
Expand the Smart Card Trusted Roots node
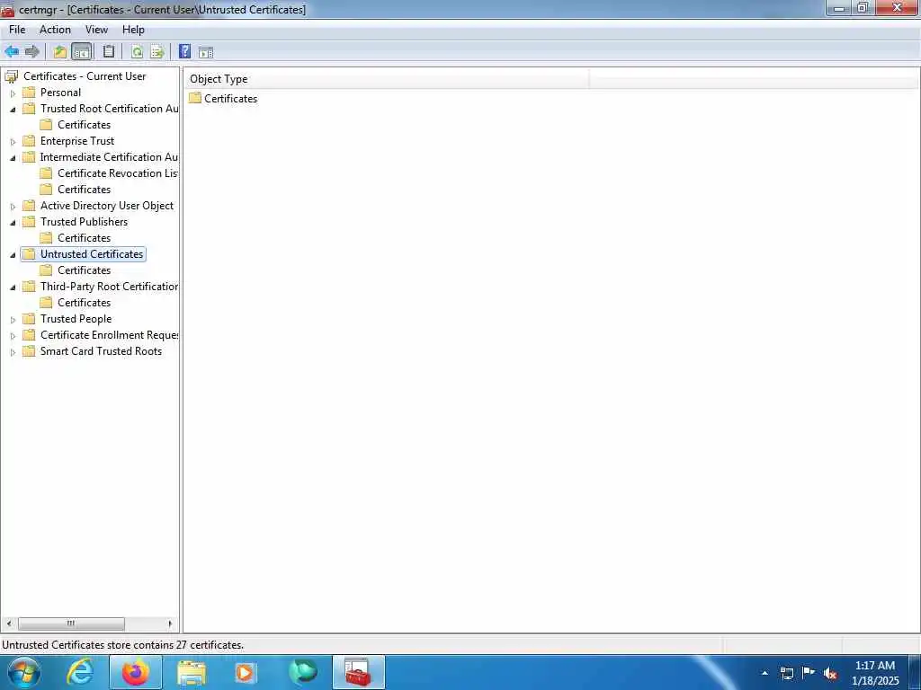(x=13, y=352)
